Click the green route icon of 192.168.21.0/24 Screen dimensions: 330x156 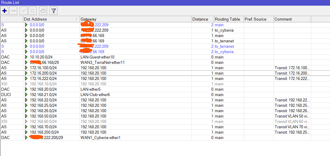(26, 95)
